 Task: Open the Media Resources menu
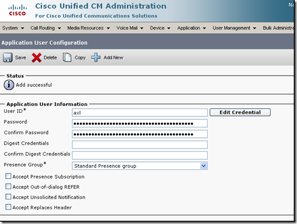click(89, 28)
